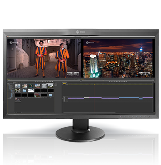Click the EIZO watermark in the city skyline preview
The width and height of the screenshot is (161, 165).
pos(90,43)
